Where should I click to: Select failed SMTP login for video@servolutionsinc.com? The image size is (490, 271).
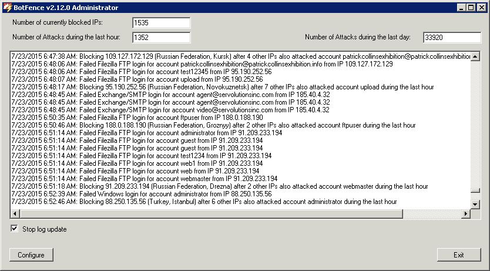(170, 110)
